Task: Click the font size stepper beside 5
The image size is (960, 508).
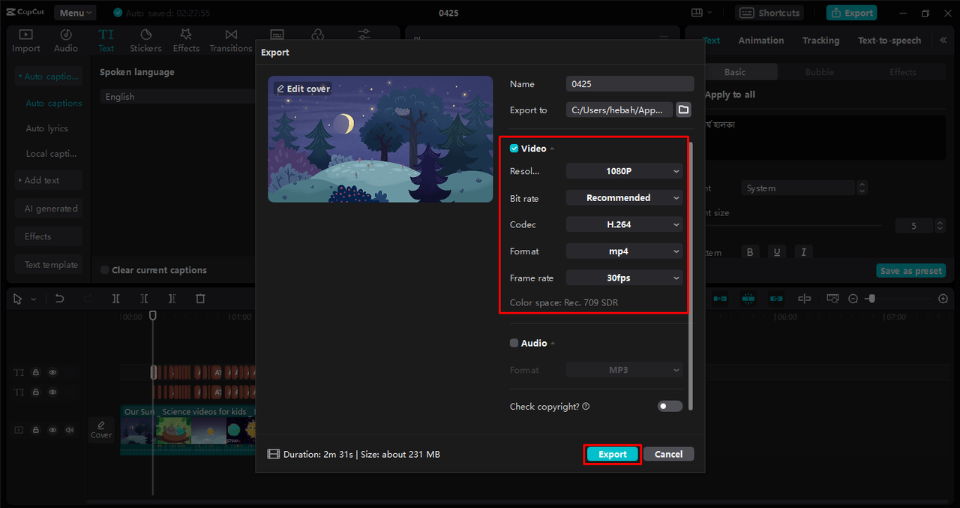Action: coord(940,225)
